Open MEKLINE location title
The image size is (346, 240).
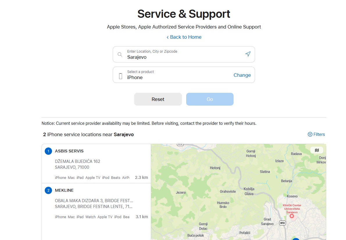point(64,190)
